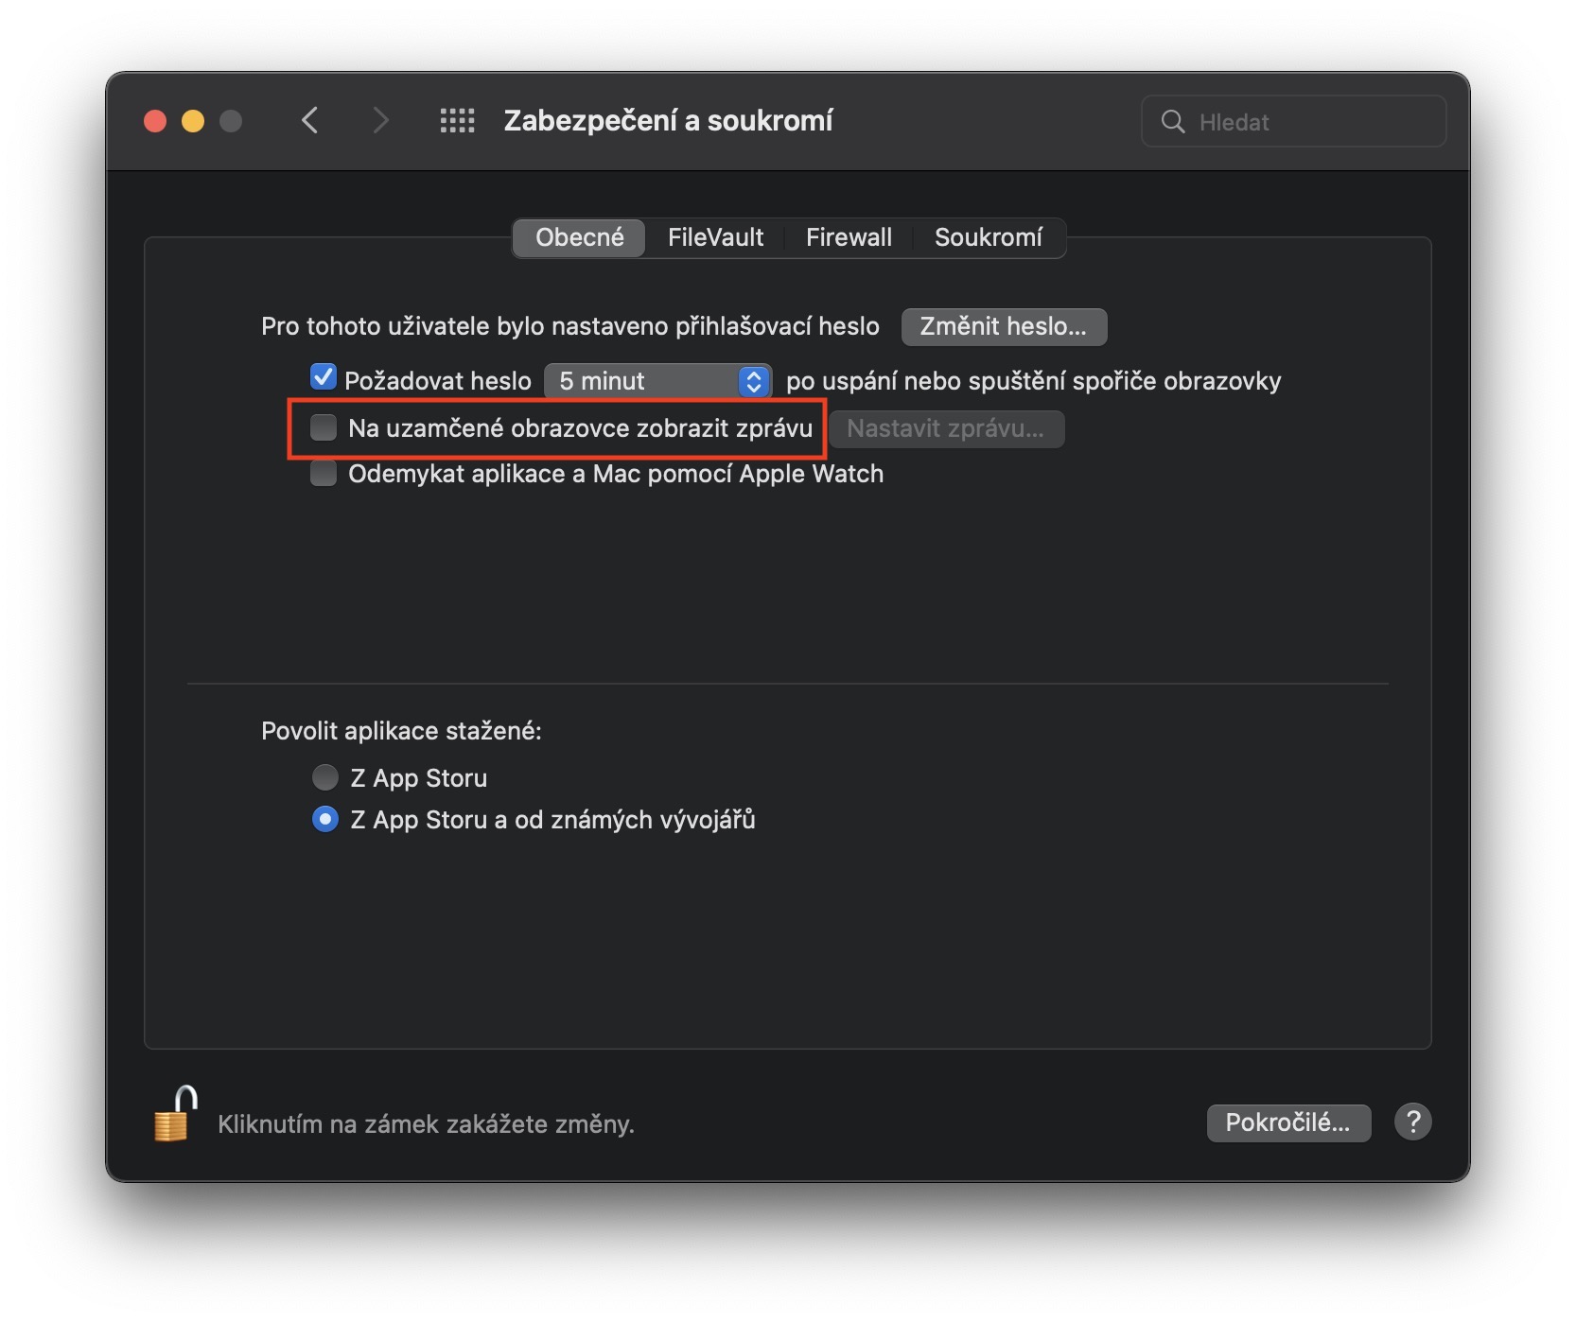Open the help question mark button
This screenshot has height=1322, width=1576.
pyautogui.click(x=1412, y=1122)
